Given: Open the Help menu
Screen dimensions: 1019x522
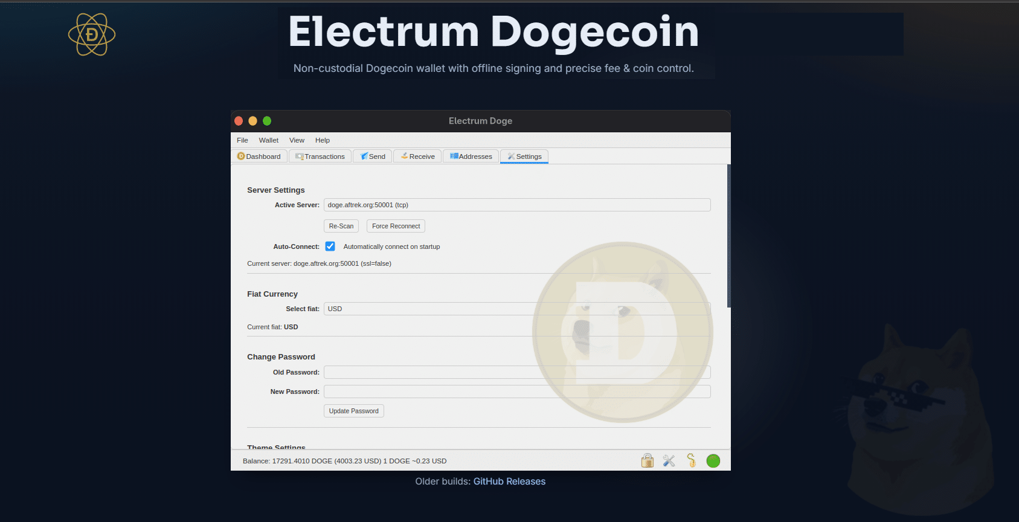Looking at the screenshot, I should (323, 140).
